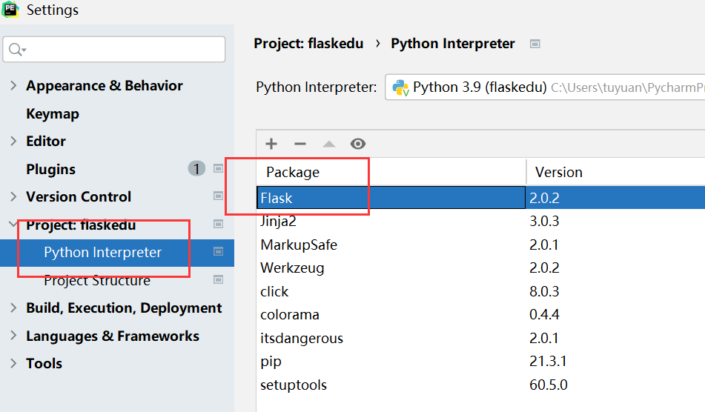Select Project Structure settings page
This screenshot has height=412, width=705.
97,280
